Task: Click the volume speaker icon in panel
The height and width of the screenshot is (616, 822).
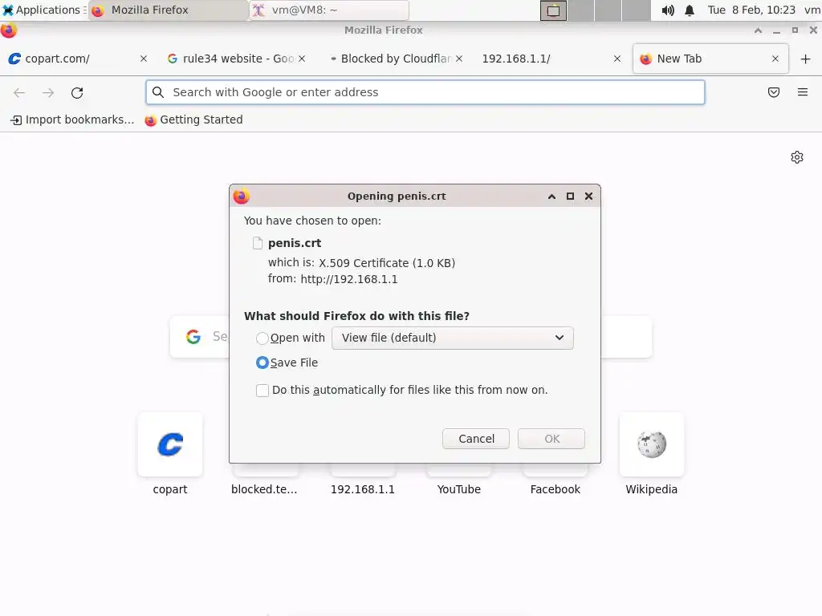Action: tap(667, 10)
